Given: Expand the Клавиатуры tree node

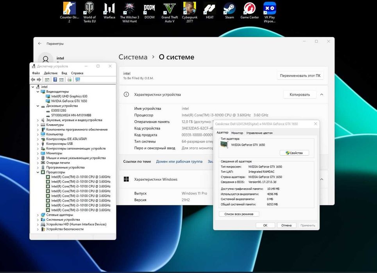Looking at the screenshot, I should pos(38,125).
